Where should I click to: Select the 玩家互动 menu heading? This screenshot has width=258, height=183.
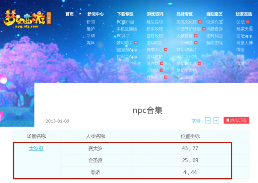click(x=244, y=14)
